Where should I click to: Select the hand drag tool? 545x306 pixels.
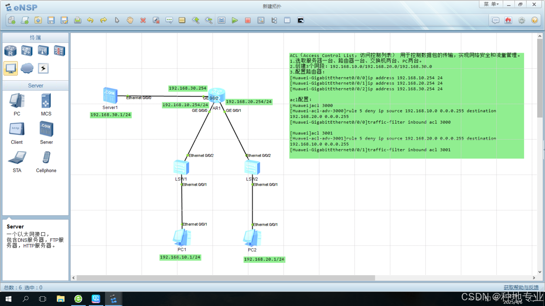(x=130, y=20)
